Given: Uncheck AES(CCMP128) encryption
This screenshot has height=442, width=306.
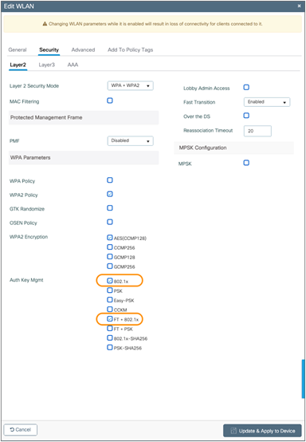Looking at the screenshot, I should (110, 238).
